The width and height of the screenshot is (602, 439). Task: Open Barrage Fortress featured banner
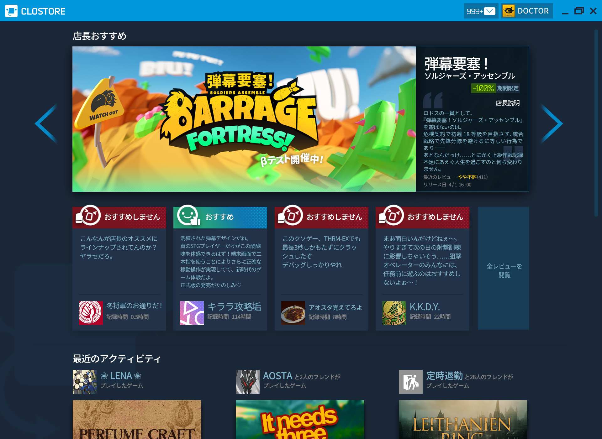click(244, 119)
